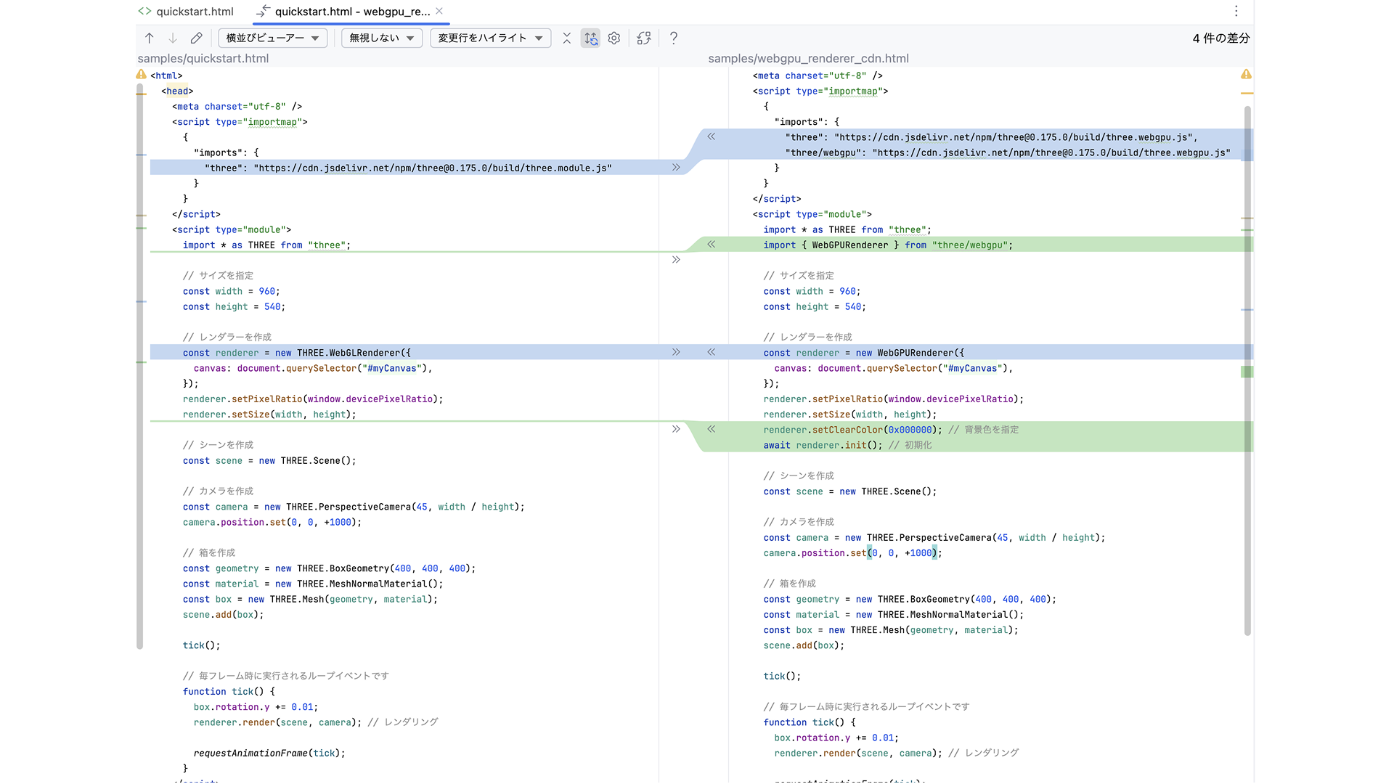Screen dimensions: 1394x784
Task: Click the pencil edit source icon
Action: 197,38
